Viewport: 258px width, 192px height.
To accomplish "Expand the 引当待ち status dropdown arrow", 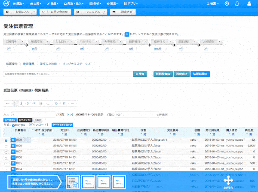I will click(x=96, y=41).
